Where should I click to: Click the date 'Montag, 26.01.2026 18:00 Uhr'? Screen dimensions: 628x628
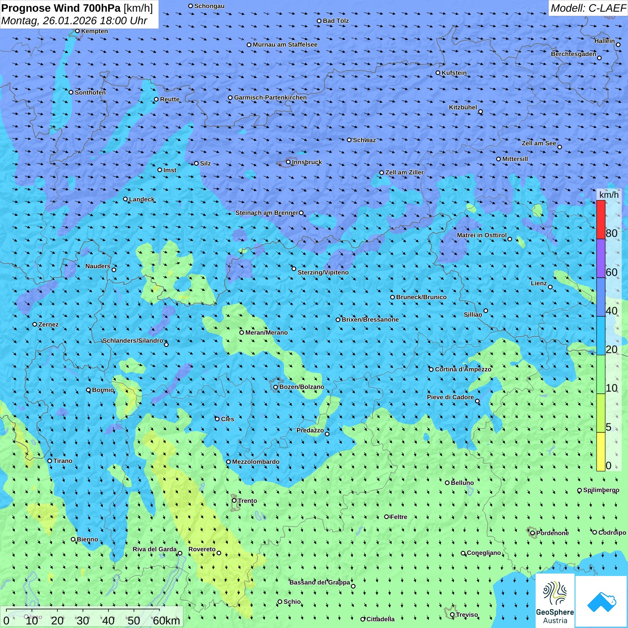(x=74, y=21)
